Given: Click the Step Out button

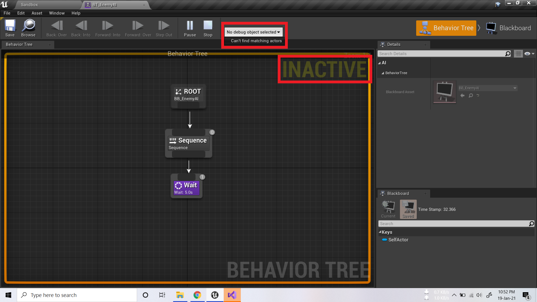Looking at the screenshot, I should pos(164,28).
